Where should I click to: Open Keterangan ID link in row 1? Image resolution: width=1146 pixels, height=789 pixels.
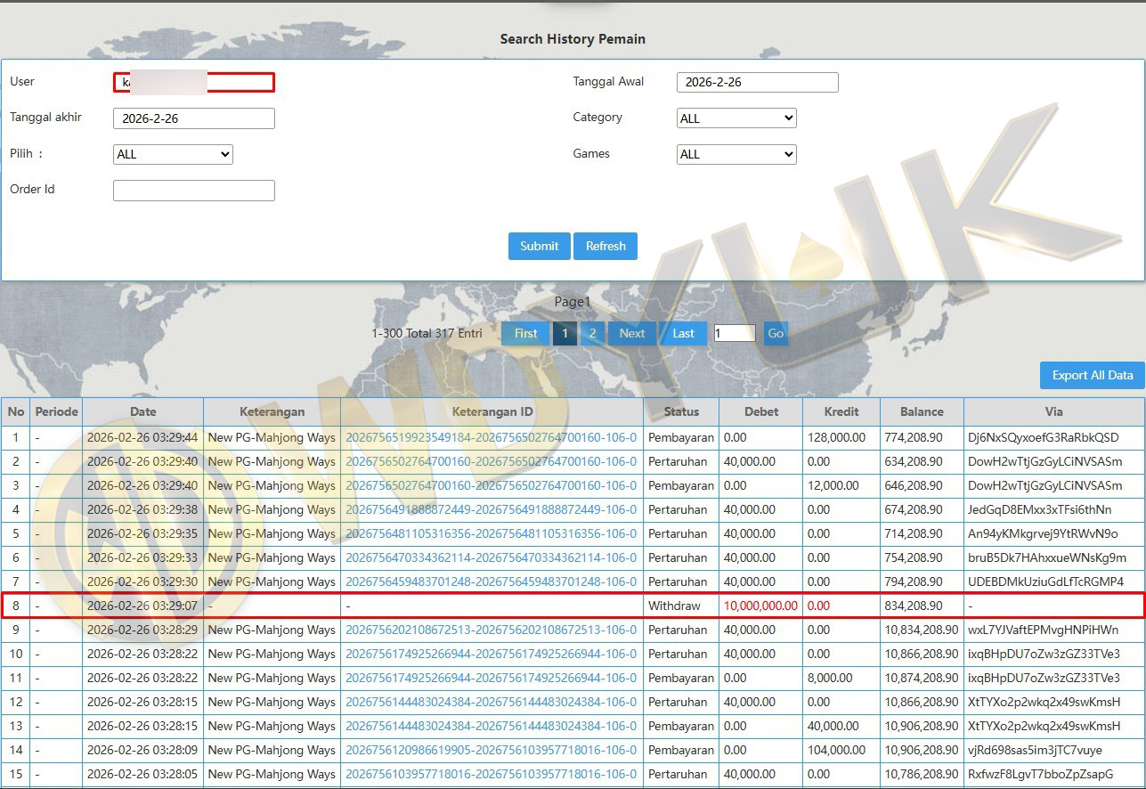(491, 437)
